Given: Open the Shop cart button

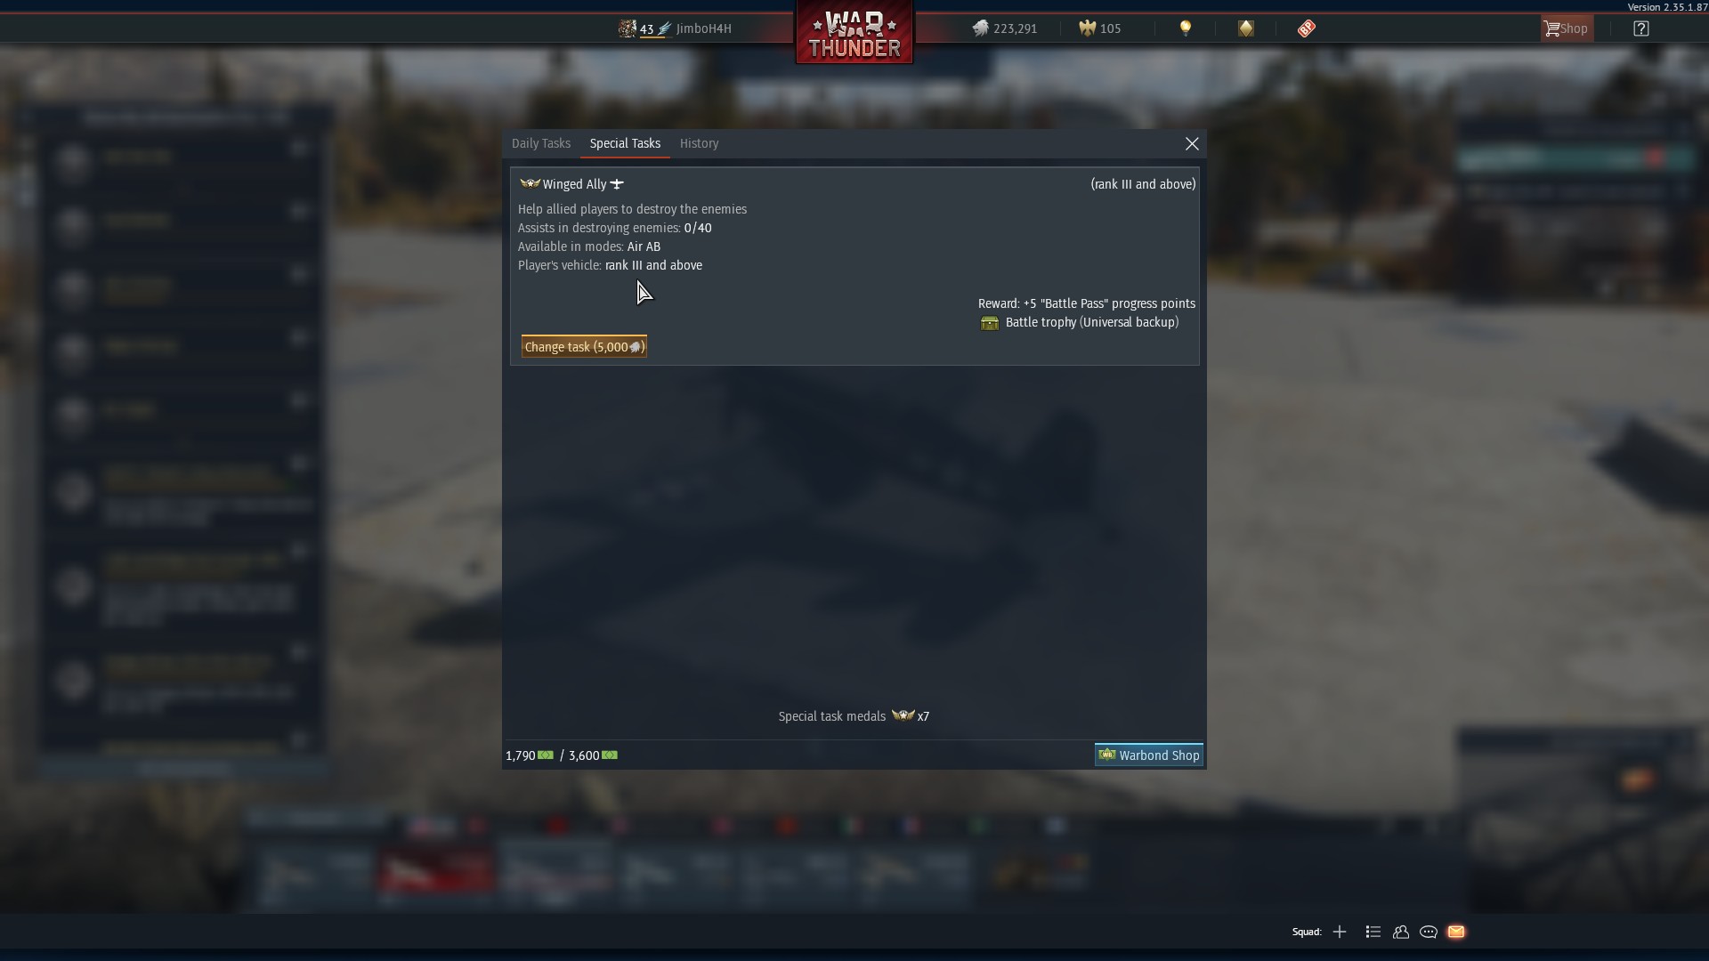Looking at the screenshot, I should [1567, 28].
